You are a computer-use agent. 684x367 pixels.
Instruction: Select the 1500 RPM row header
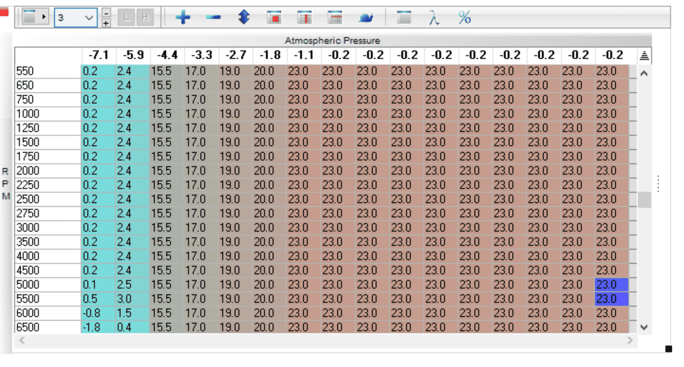pos(48,142)
